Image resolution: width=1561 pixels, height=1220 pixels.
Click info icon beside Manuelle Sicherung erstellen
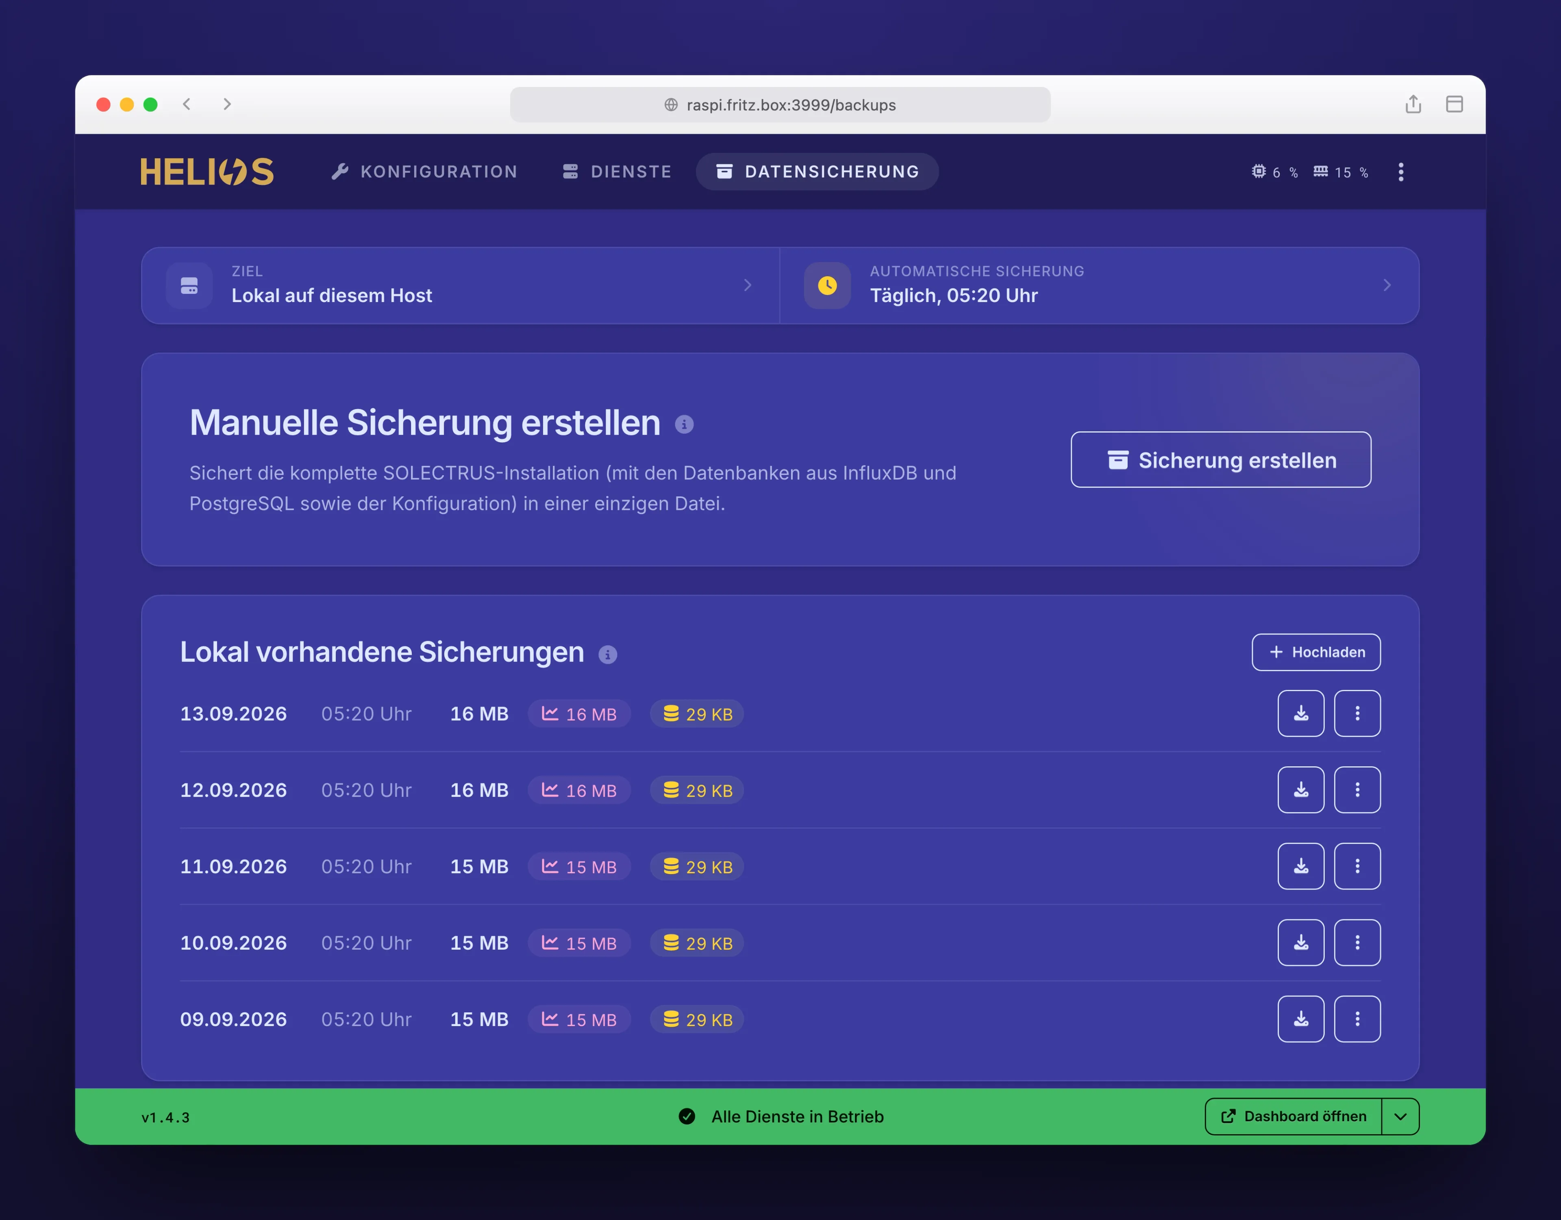tap(684, 424)
